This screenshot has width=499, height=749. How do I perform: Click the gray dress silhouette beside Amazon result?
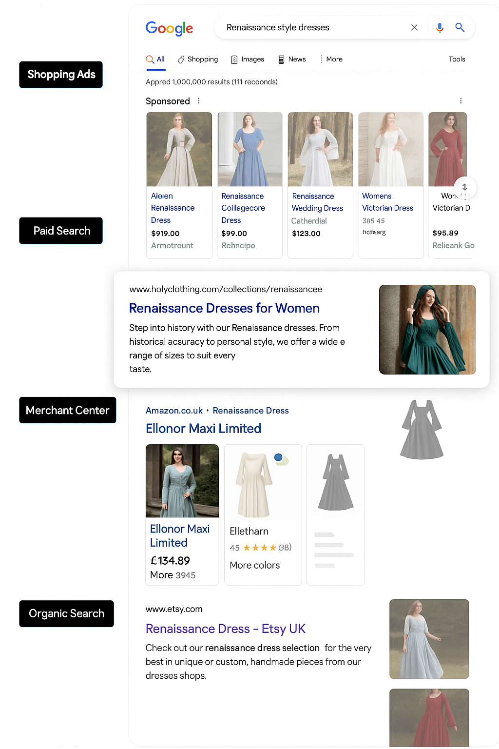click(x=422, y=430)
